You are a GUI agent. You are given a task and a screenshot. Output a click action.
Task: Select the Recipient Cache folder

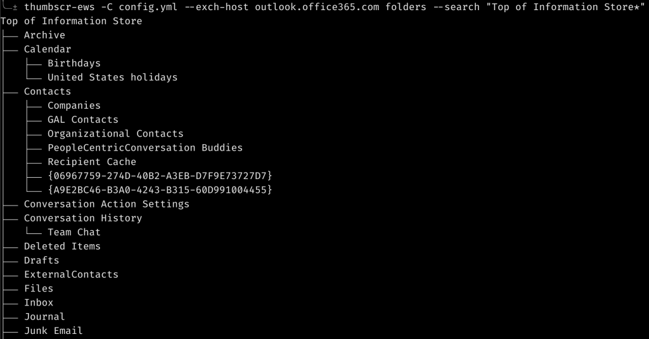coord(91,162)
